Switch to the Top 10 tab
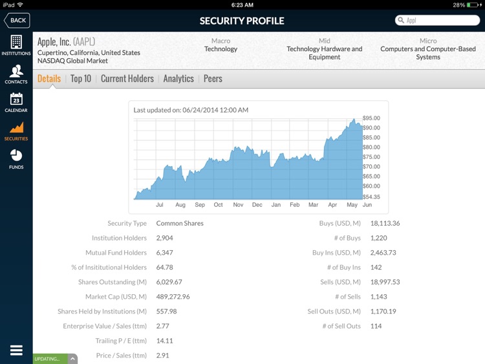The image size is (485, 364). pos(81,79)
